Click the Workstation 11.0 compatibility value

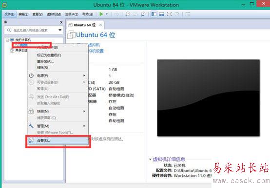193,176
